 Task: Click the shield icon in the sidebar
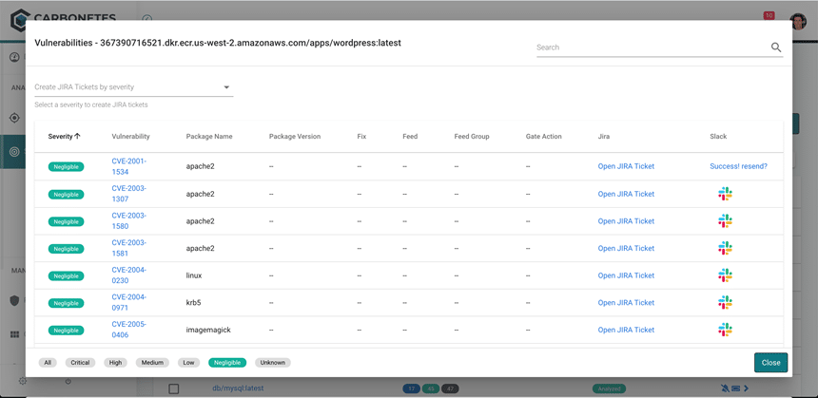(15, 300)
